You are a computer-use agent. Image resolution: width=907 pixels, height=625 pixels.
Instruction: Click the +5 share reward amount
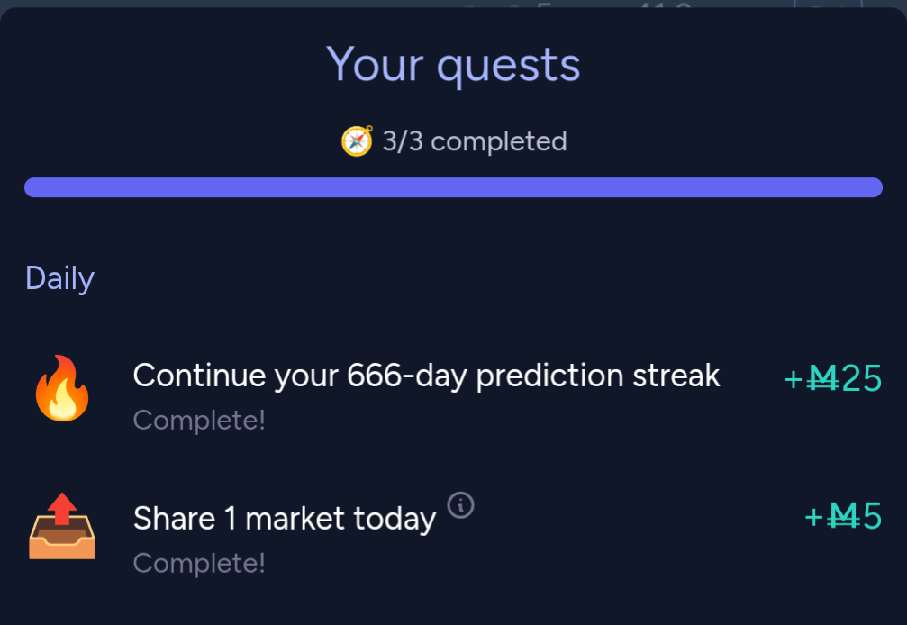tap(843, 516)
